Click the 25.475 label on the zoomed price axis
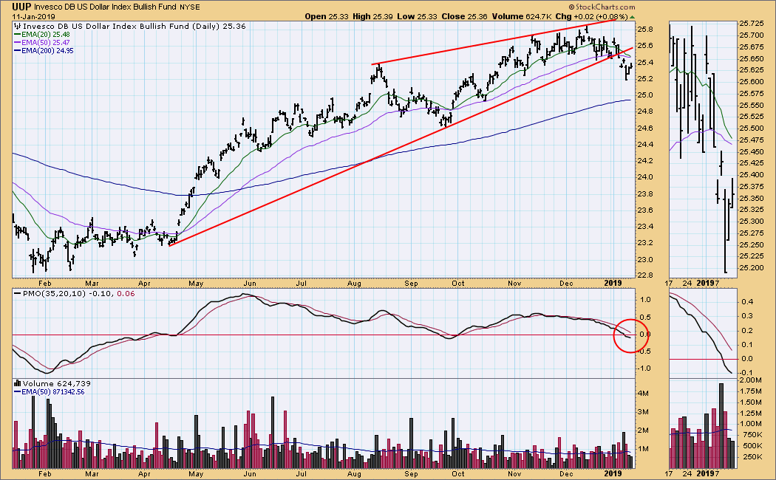Screen dimensions: 776x480 click(751, 140)
